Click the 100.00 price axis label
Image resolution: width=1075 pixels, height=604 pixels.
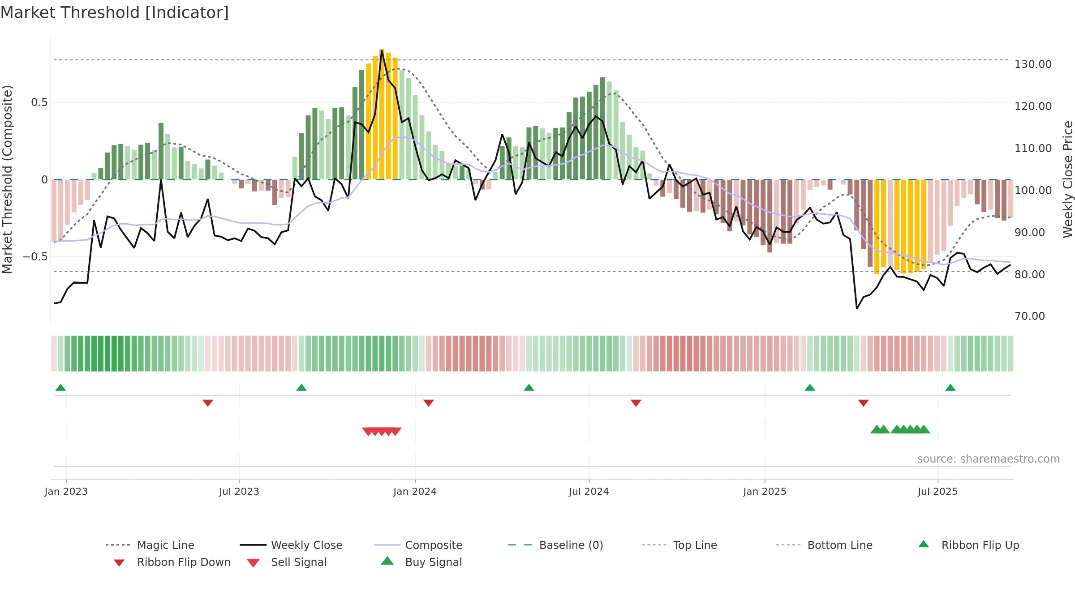[1033, 191]
